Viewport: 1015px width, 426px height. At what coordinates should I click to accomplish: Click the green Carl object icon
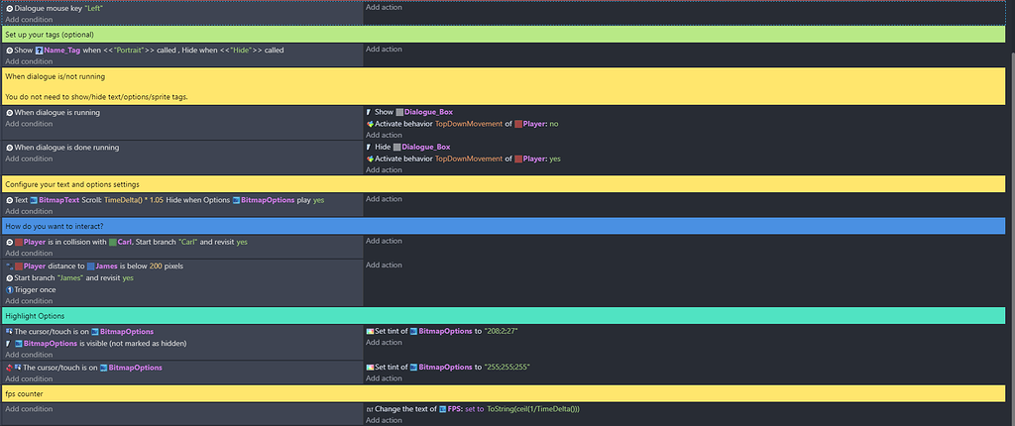point(113,242)
